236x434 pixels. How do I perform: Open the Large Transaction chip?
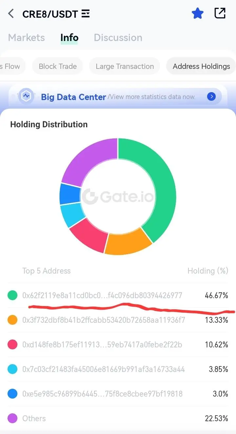pyautogui.click(x=125, y=66)
